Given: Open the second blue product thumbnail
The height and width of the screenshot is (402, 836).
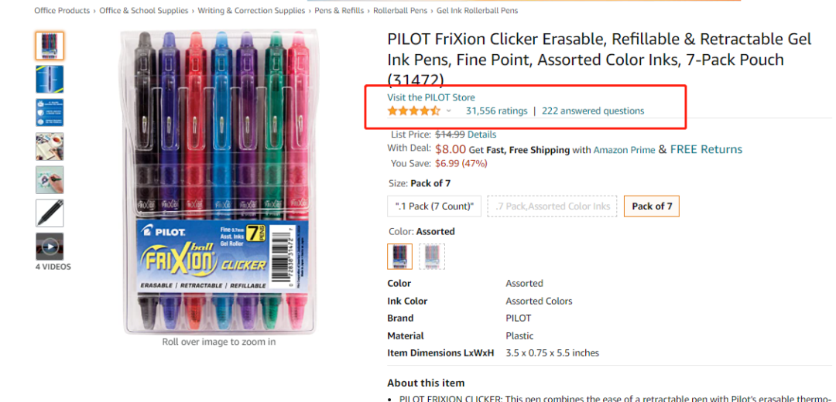Looking at the screenshot, I should (50, 80).
